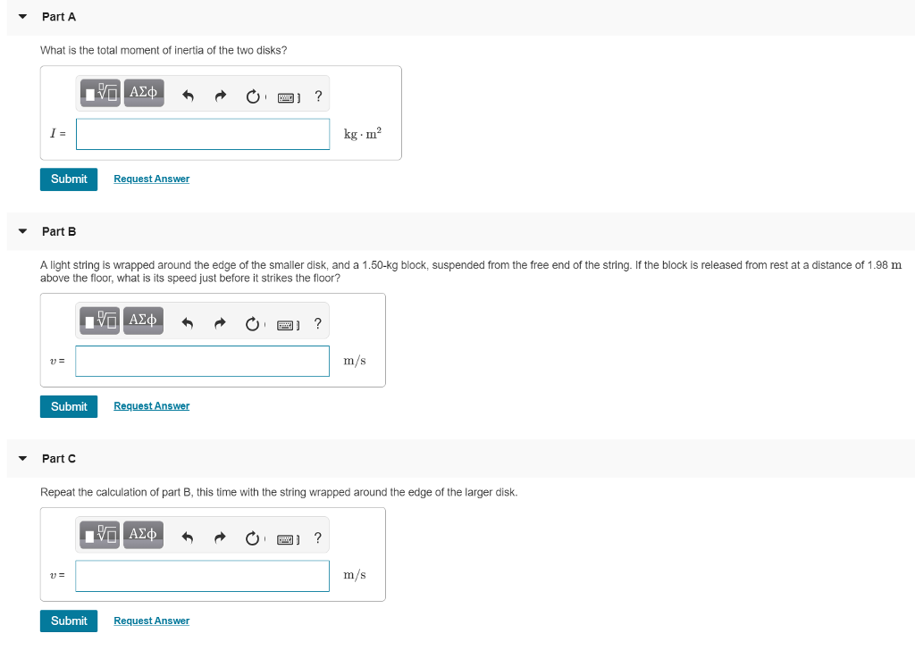Click the undo arrow in Part B toolbar
The height and width of the screenshot is (650, 915).
point(188,320)
